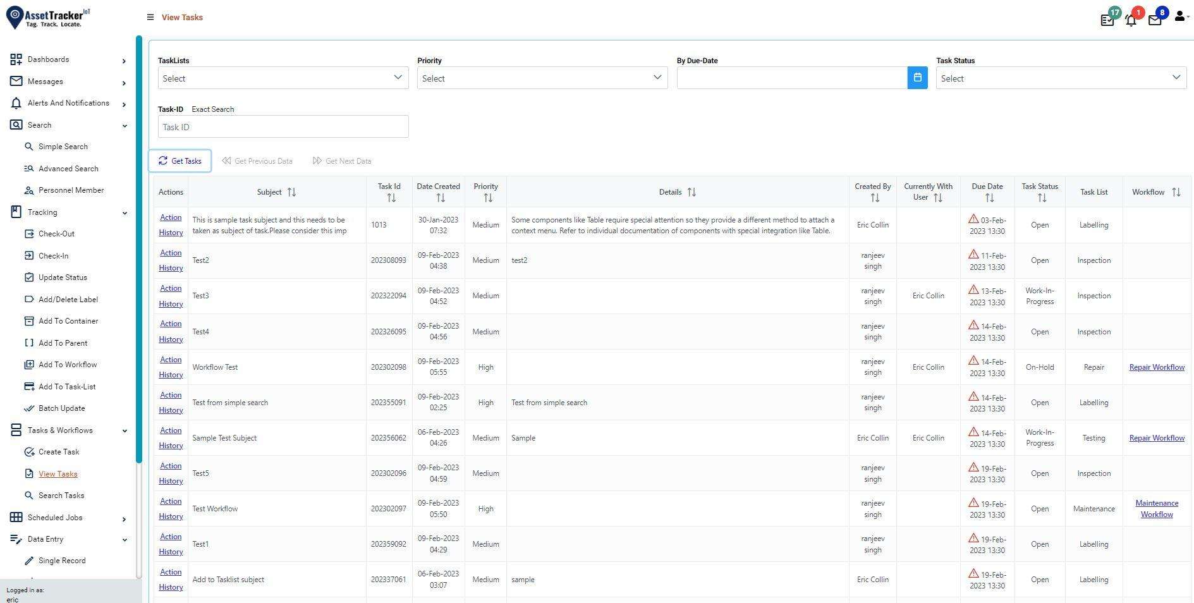
Task: Expand the Task Status select menu
Action: [1060, 78]
